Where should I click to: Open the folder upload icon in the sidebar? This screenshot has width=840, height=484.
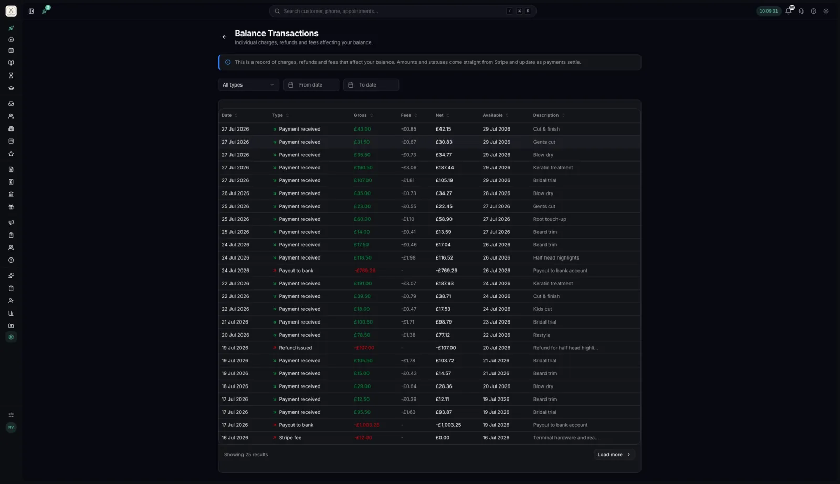point(11,326)
